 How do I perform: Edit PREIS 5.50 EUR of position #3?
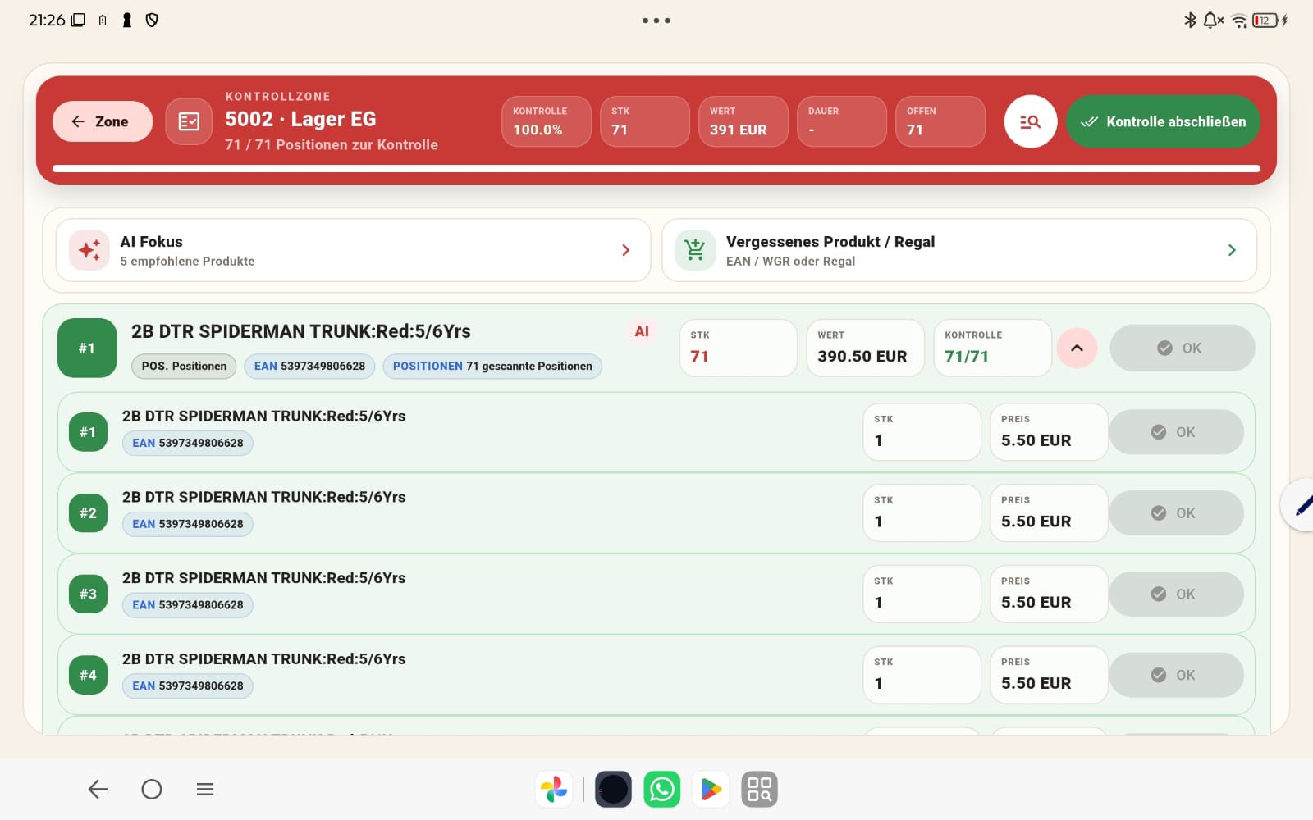coord(1049,594)
